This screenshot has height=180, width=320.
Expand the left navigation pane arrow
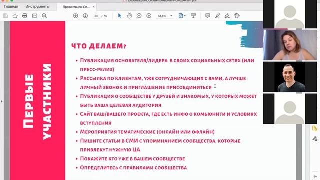pyautogui.click(x=1, y=101)
